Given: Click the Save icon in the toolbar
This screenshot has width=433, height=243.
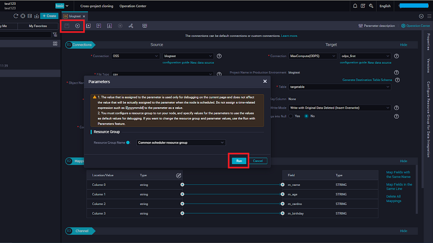Looking at the screenshot, I should [67, 26].
